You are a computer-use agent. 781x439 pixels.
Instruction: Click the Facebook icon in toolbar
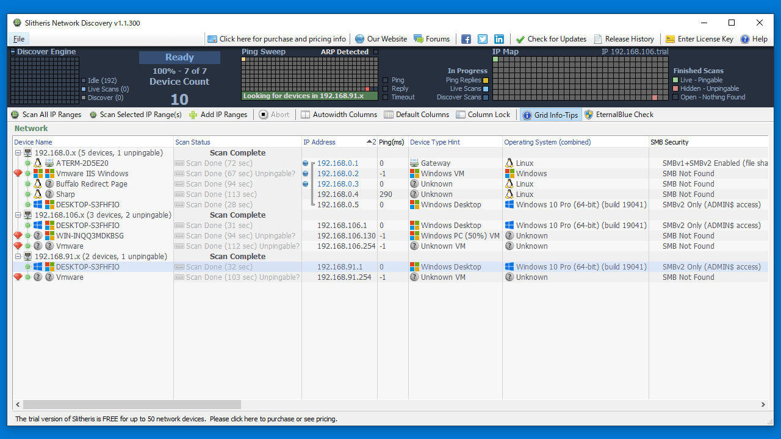coord(466,39)
